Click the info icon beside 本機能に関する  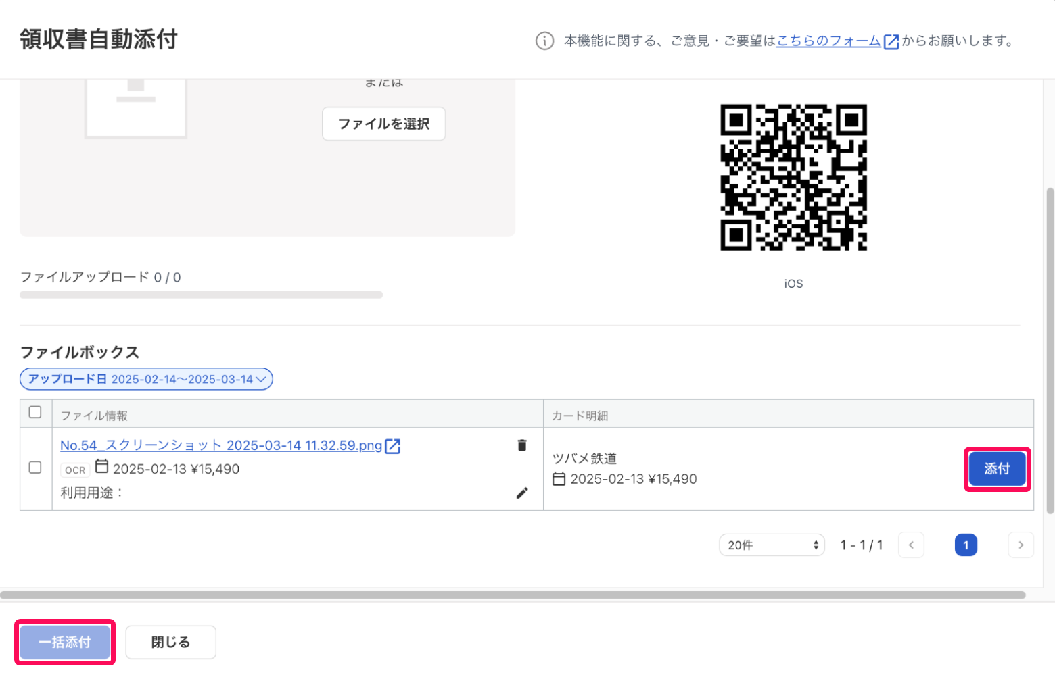544,41
